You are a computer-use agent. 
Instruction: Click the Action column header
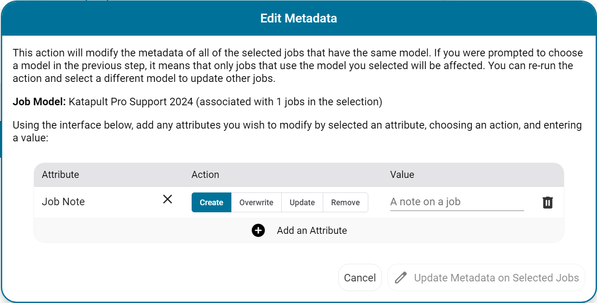[205, 174]
